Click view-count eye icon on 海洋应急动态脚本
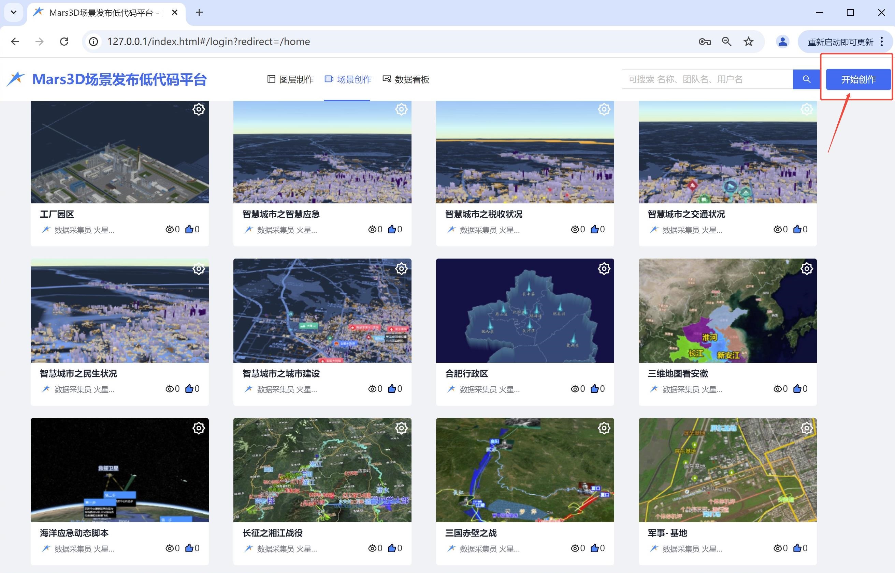The image size is (895, 573). click(170, 548)
